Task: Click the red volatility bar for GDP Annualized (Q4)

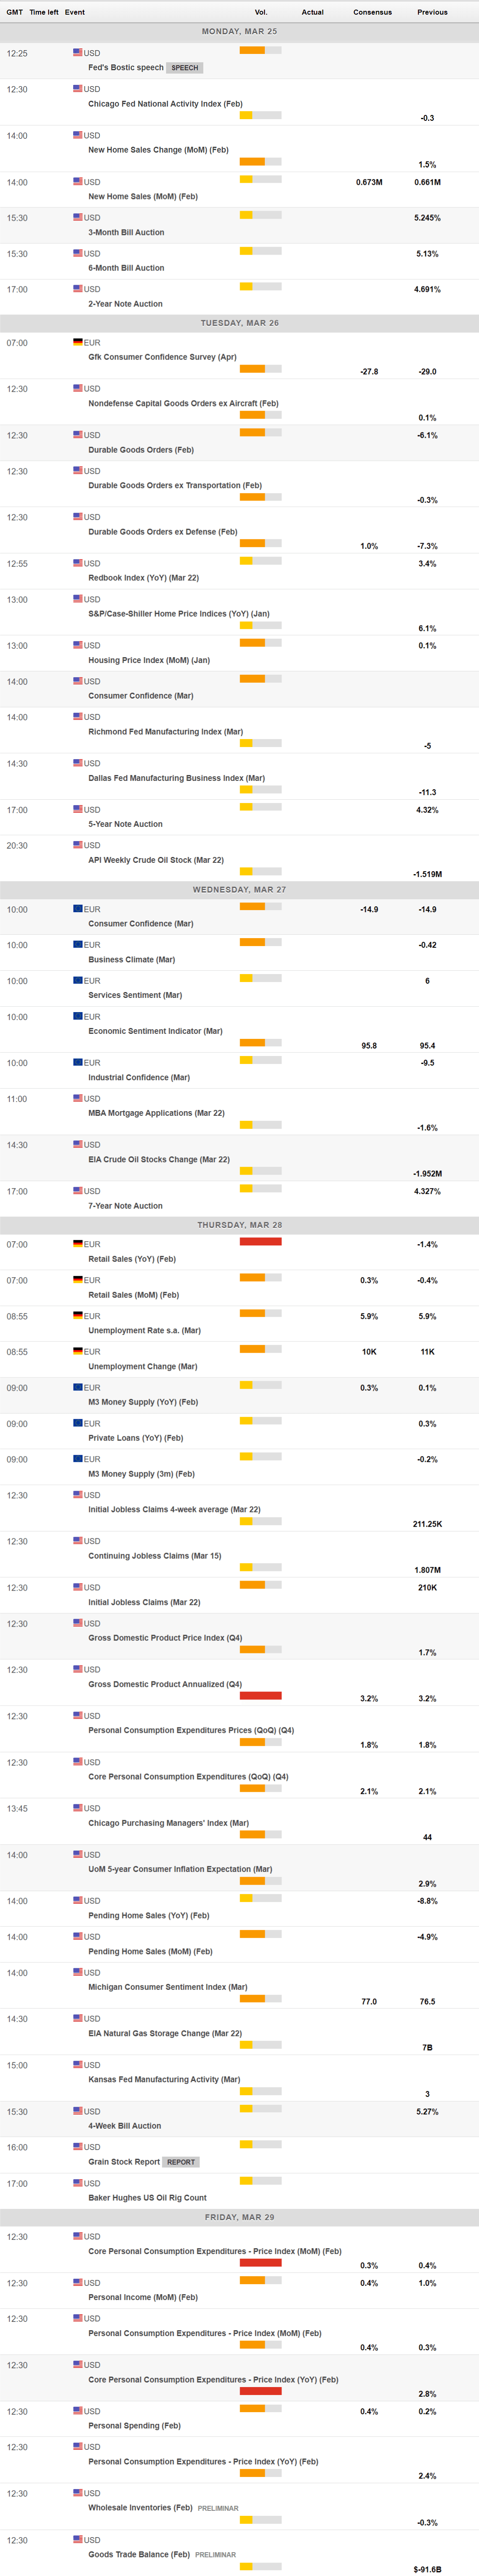Action: coord(260,1696)
